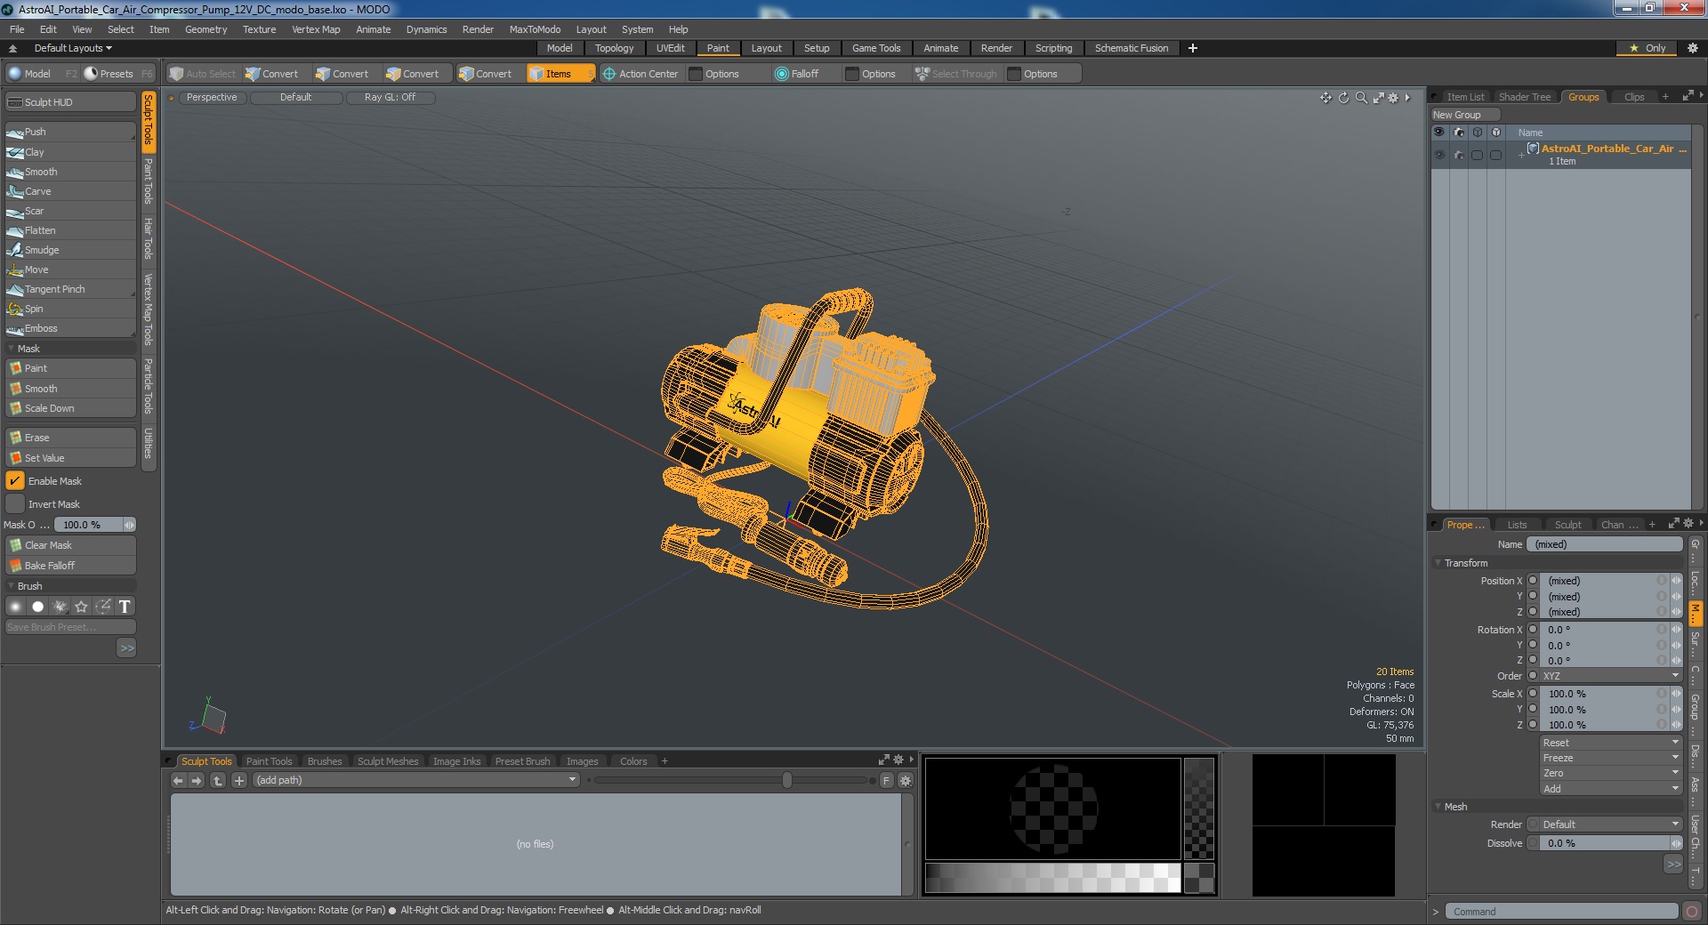
Task: Switch to the Shader Tree tab
Action: [x=1524, y=97]
